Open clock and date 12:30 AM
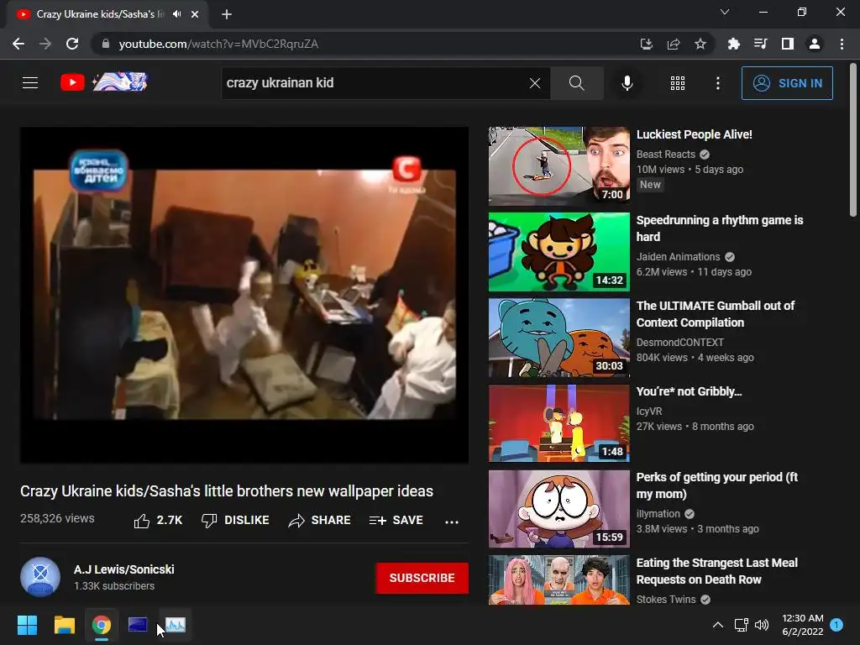This screenshot has height=645, width=860. pos(802,625)
